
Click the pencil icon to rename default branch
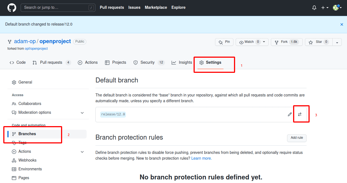tap(290, 114)
